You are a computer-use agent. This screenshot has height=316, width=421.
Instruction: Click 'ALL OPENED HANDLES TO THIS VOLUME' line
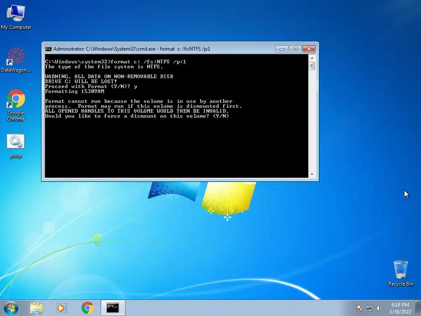tap(137, 111)
